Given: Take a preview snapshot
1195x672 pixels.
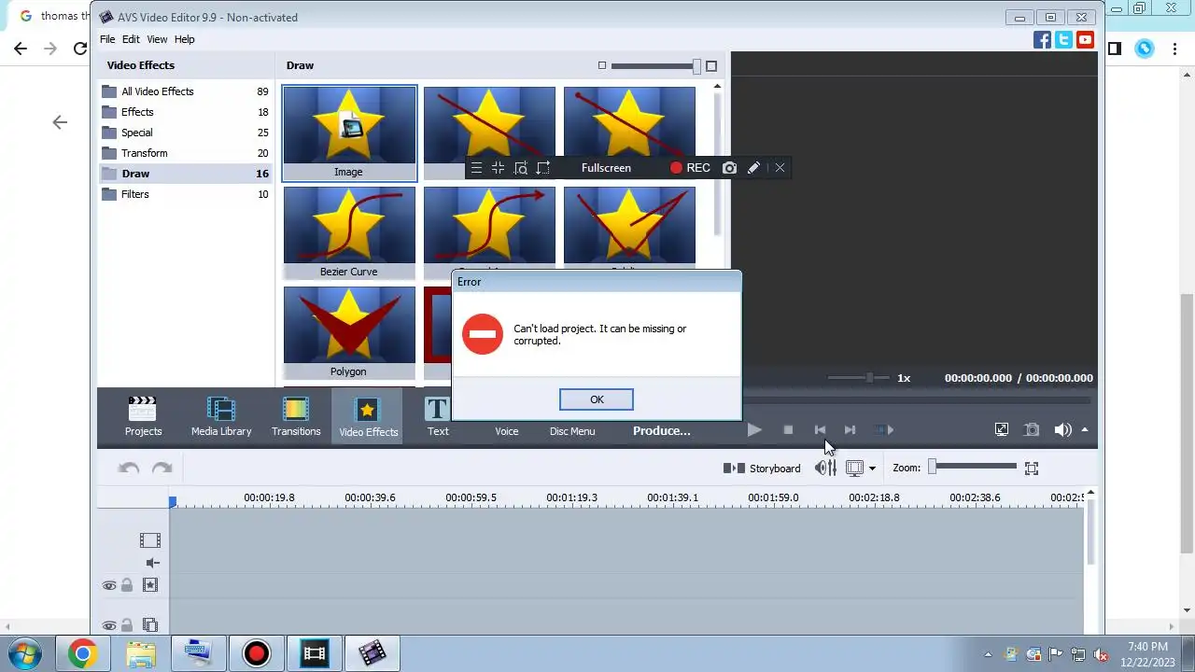Looking at the screenshot, I should pyautogui.click(x=1032, y=429).
